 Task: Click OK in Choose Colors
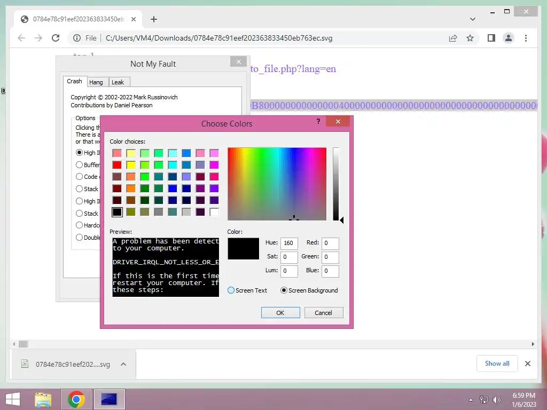pyautogui.click(x=280, y=313)
